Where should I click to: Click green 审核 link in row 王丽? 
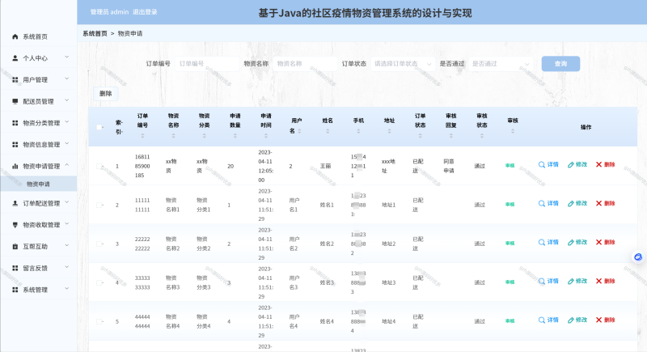point(510,165)
